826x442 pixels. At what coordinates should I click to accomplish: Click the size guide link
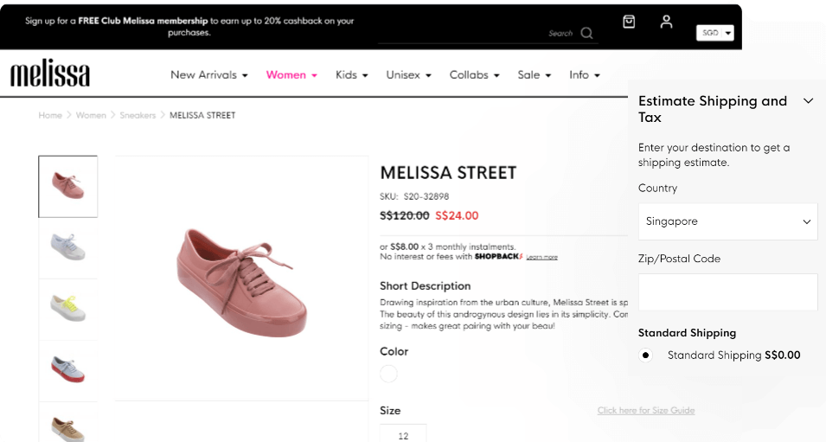point(645,410)
